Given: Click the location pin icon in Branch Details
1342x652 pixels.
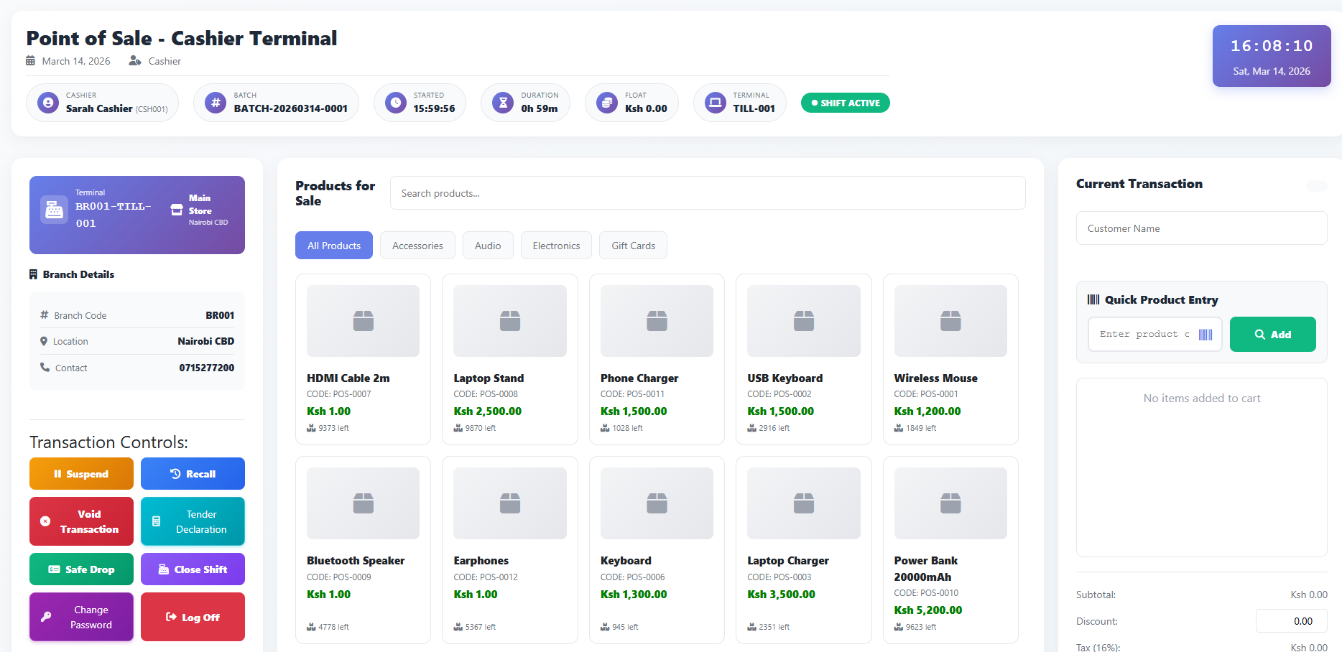Looking at the screenshot, I should point(44,341).
